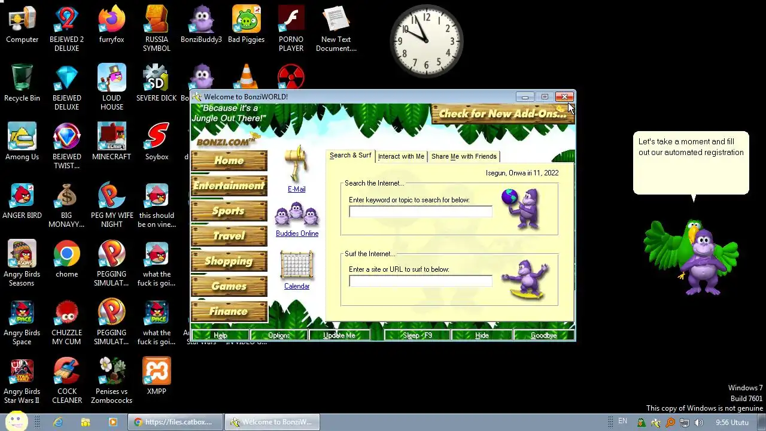766x431 pixels.
Task: Focus the site or URL input field
Action: click(x=420, y=281)
